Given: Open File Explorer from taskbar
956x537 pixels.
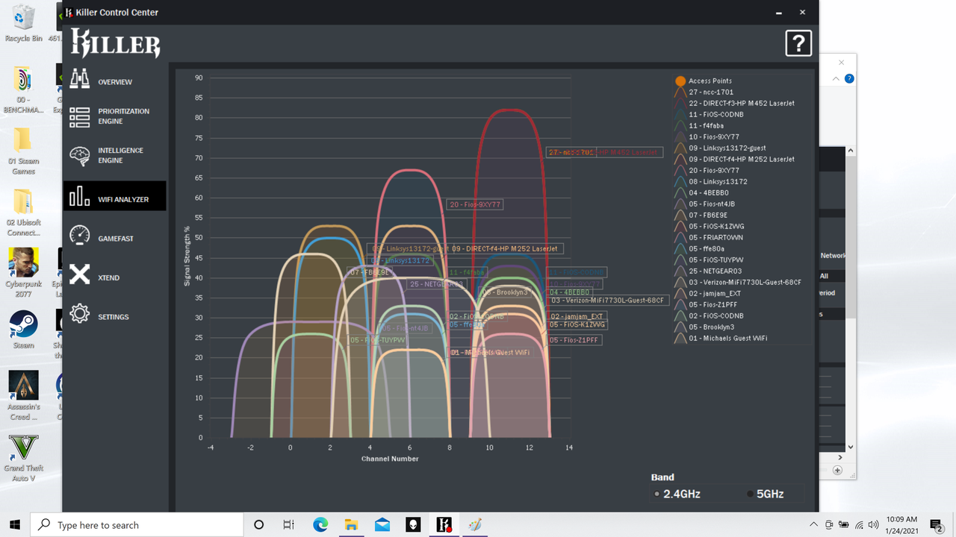Looking at the screenshot, I should click(351, 525).
